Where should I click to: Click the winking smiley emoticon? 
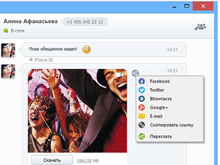click(86, 49)
